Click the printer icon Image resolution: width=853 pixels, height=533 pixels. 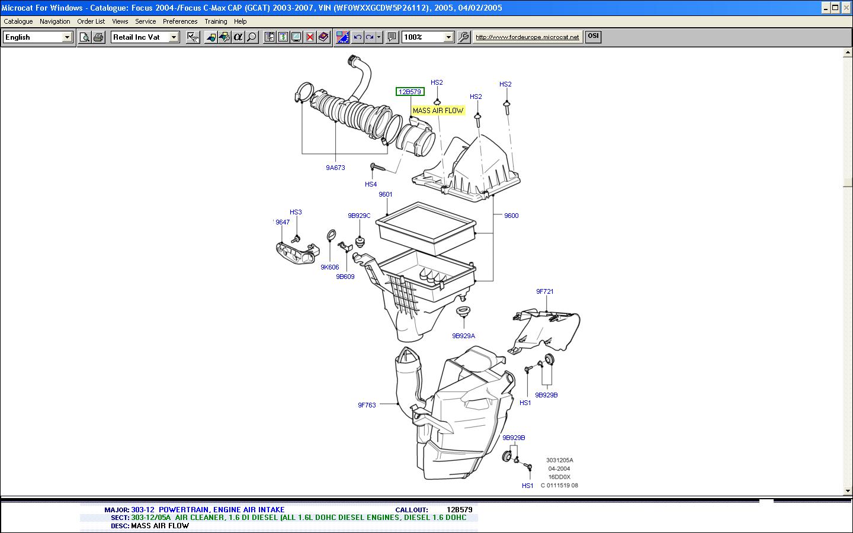tap(98, 37)
